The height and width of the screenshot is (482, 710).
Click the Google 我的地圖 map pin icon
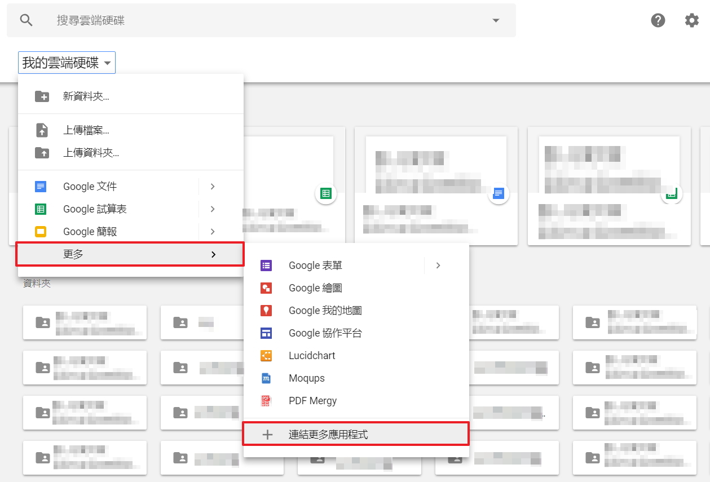266,311
